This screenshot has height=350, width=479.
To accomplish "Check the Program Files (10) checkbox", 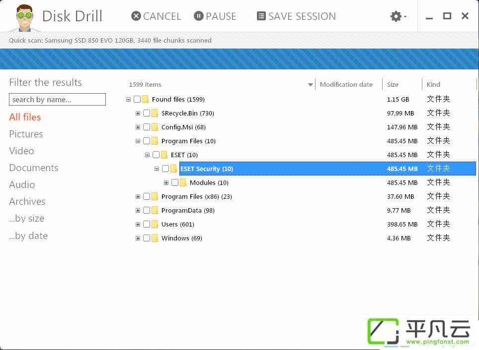I will [x=147, y=141].
